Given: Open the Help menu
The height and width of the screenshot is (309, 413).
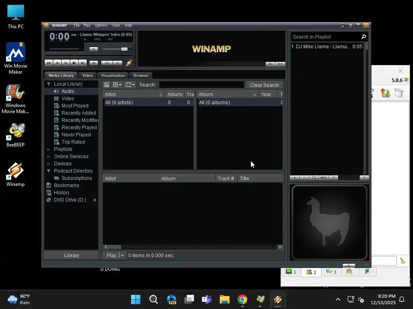Looking at the screenshot, I should click(128, 25).
